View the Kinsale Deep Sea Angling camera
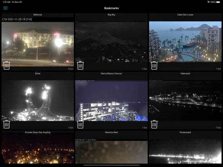The height and width of the screenshot is (167, 223). tap(38, 149)
